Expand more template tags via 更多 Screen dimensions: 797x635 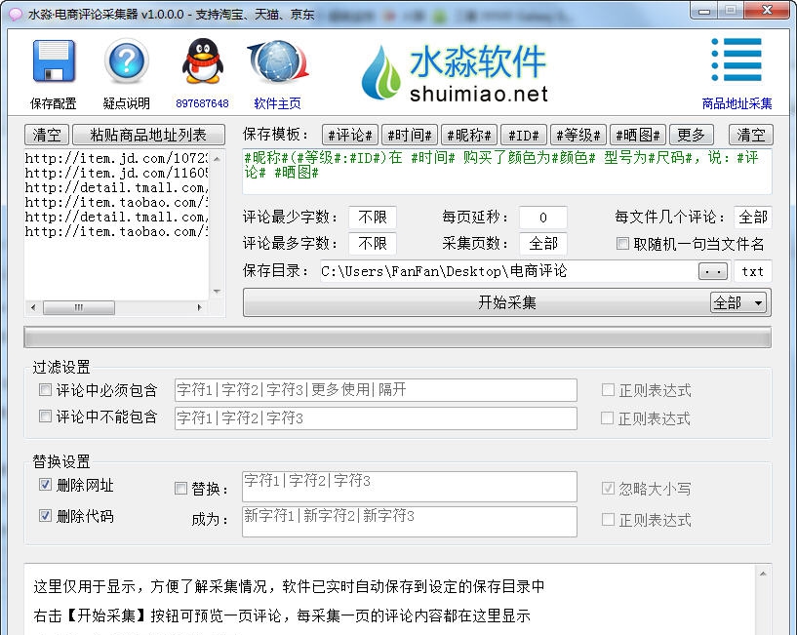(x=692, y=135)
